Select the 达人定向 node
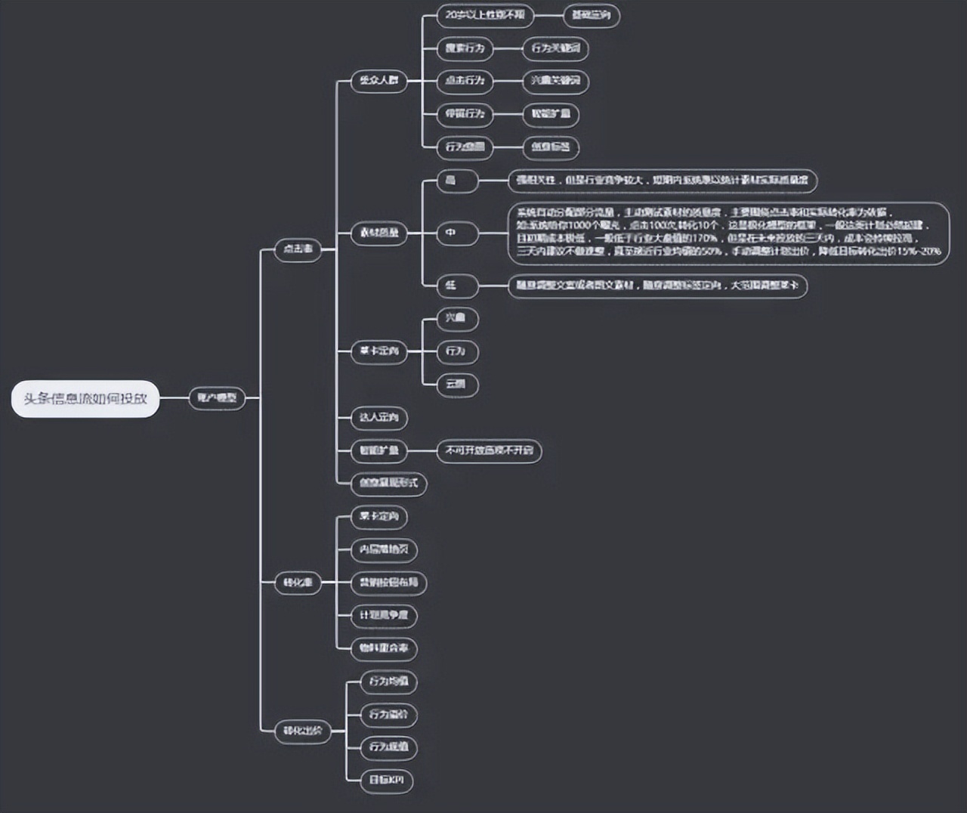This screenshot has width=967, height=813. (379, 417)
